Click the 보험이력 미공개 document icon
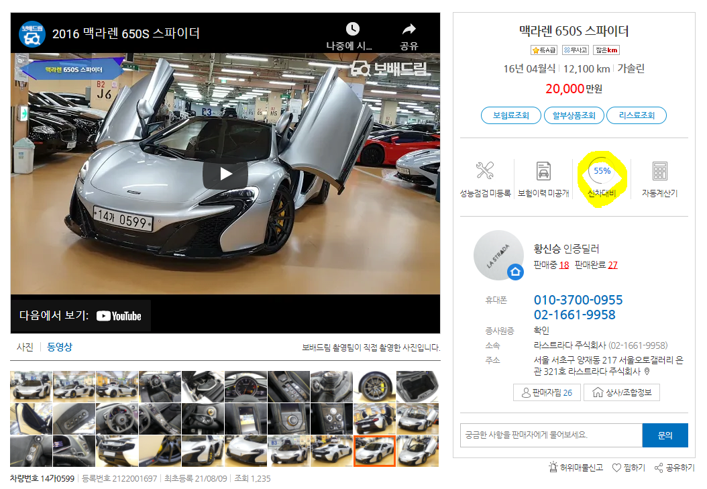 click(x=543, y=171)
